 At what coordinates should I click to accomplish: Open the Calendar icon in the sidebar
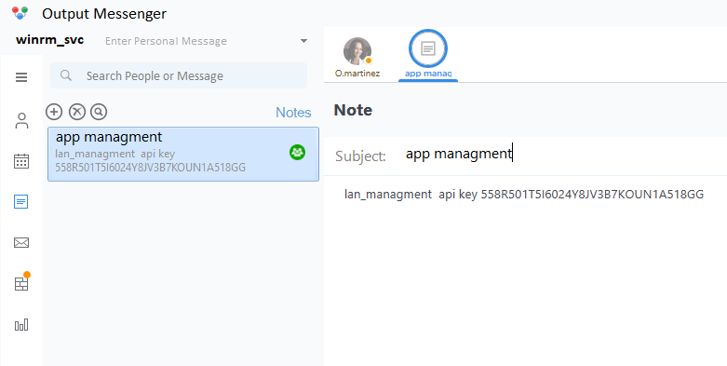[x=21, y=161]
